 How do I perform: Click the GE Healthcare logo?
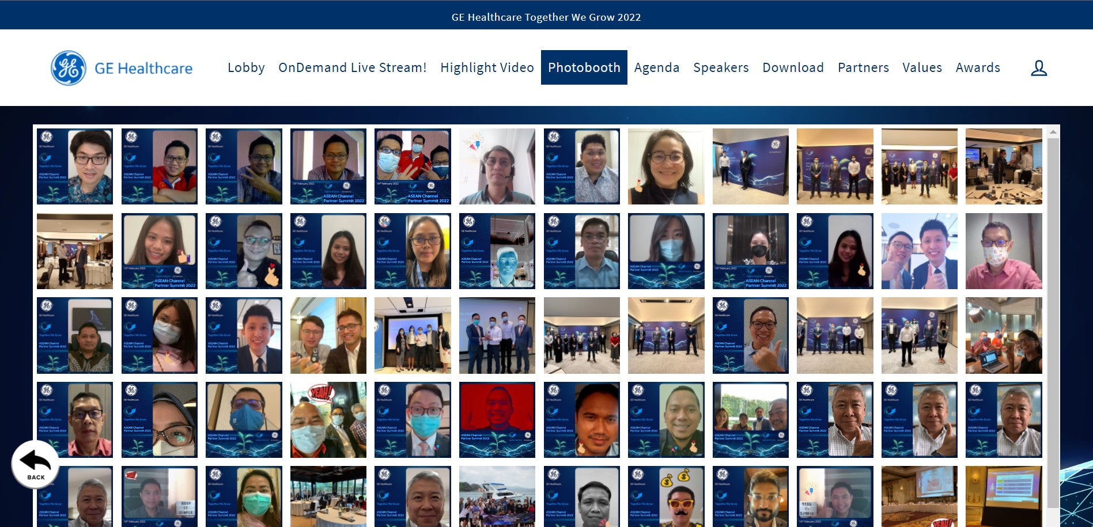click(122, 68)
